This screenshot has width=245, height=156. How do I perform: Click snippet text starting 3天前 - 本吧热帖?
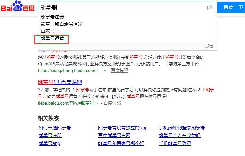click(126, 93)
